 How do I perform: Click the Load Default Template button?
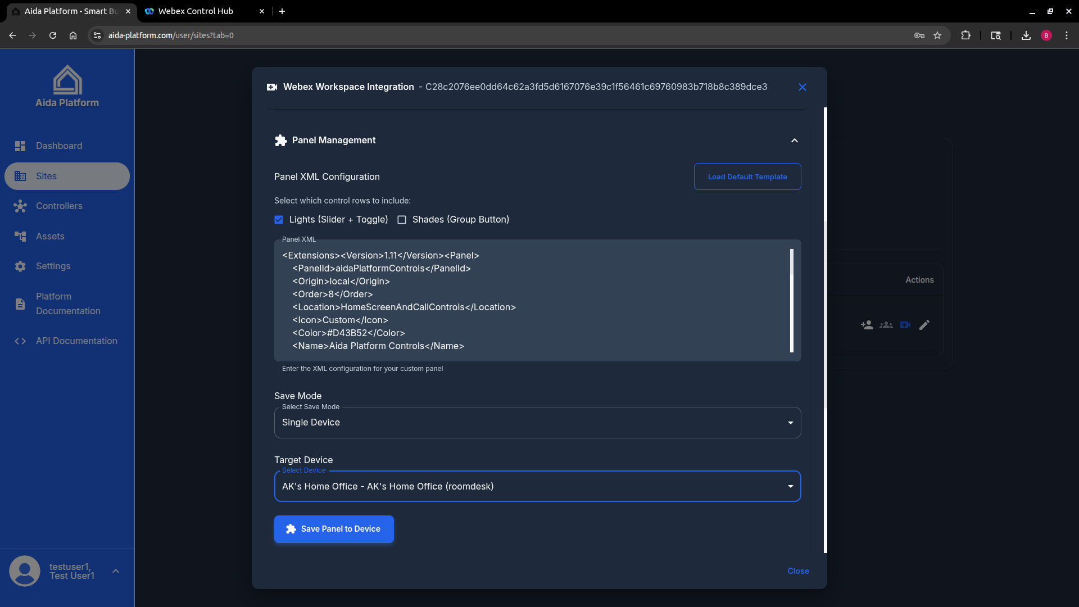(747, 176)
